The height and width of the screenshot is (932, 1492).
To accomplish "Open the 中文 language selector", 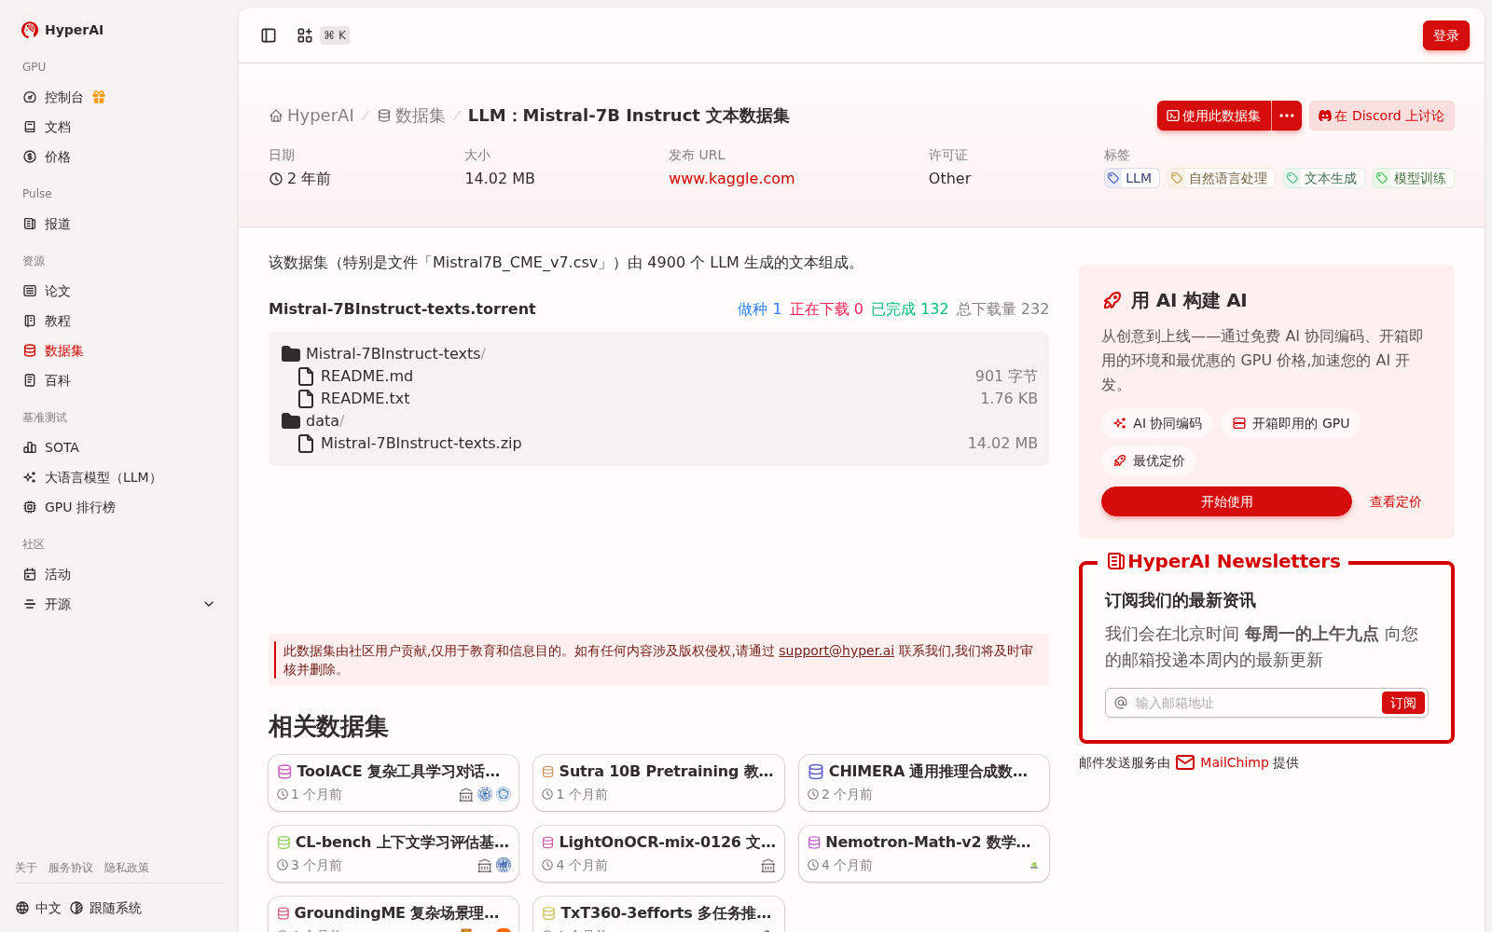I will point(38,908).
